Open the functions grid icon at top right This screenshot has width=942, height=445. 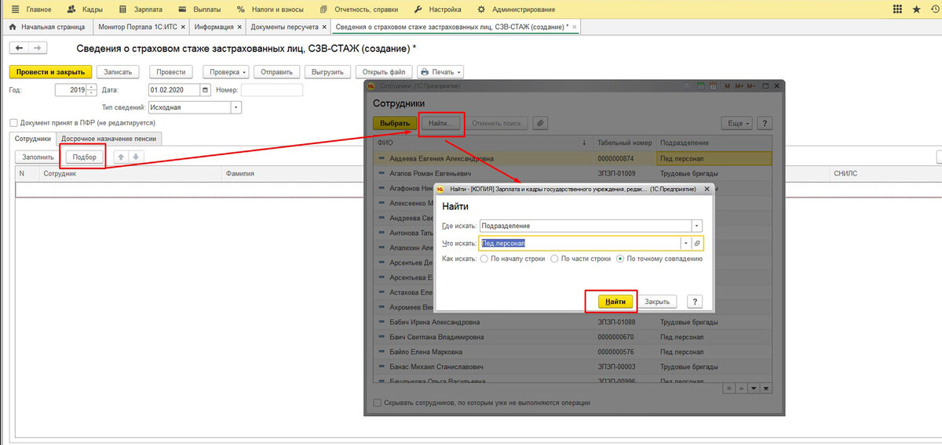coord(897,9)
